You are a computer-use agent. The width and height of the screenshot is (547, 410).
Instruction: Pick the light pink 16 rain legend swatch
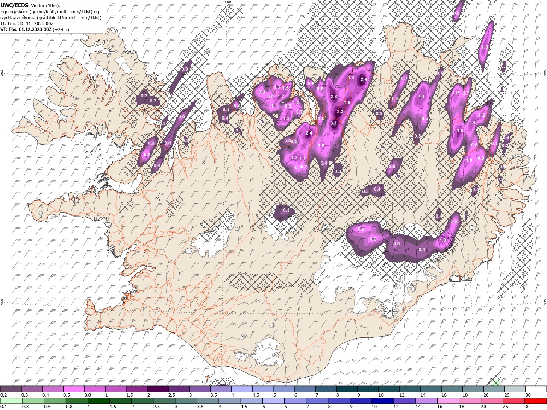point(448,401)
